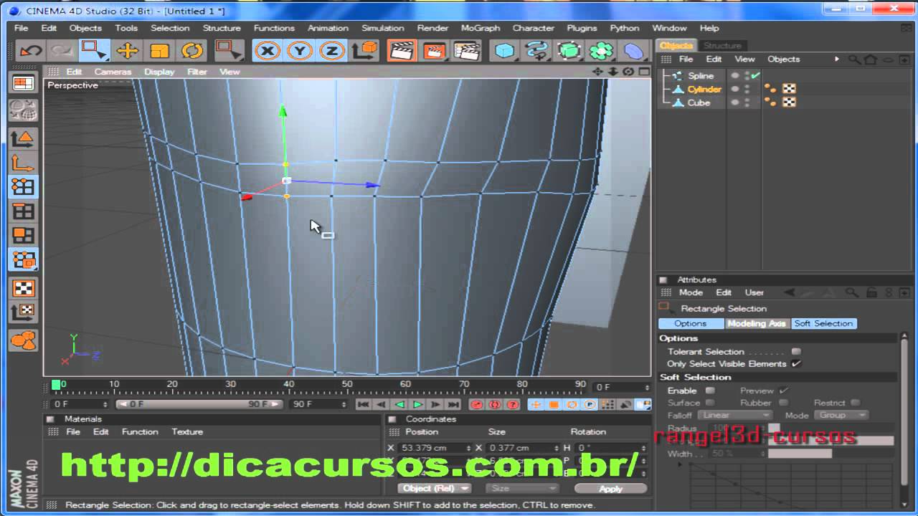Click the Undo arrow icon

pos(30,51)
